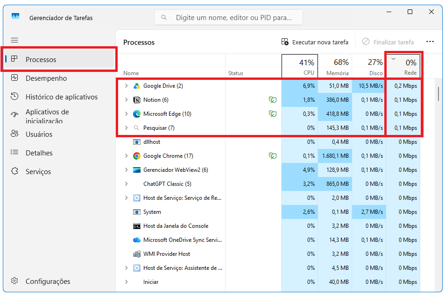Image resolution: width=445 pixels, height=296 pixels.
Task: Click the Host da Janela do Console icon
Action: point(137,226)
